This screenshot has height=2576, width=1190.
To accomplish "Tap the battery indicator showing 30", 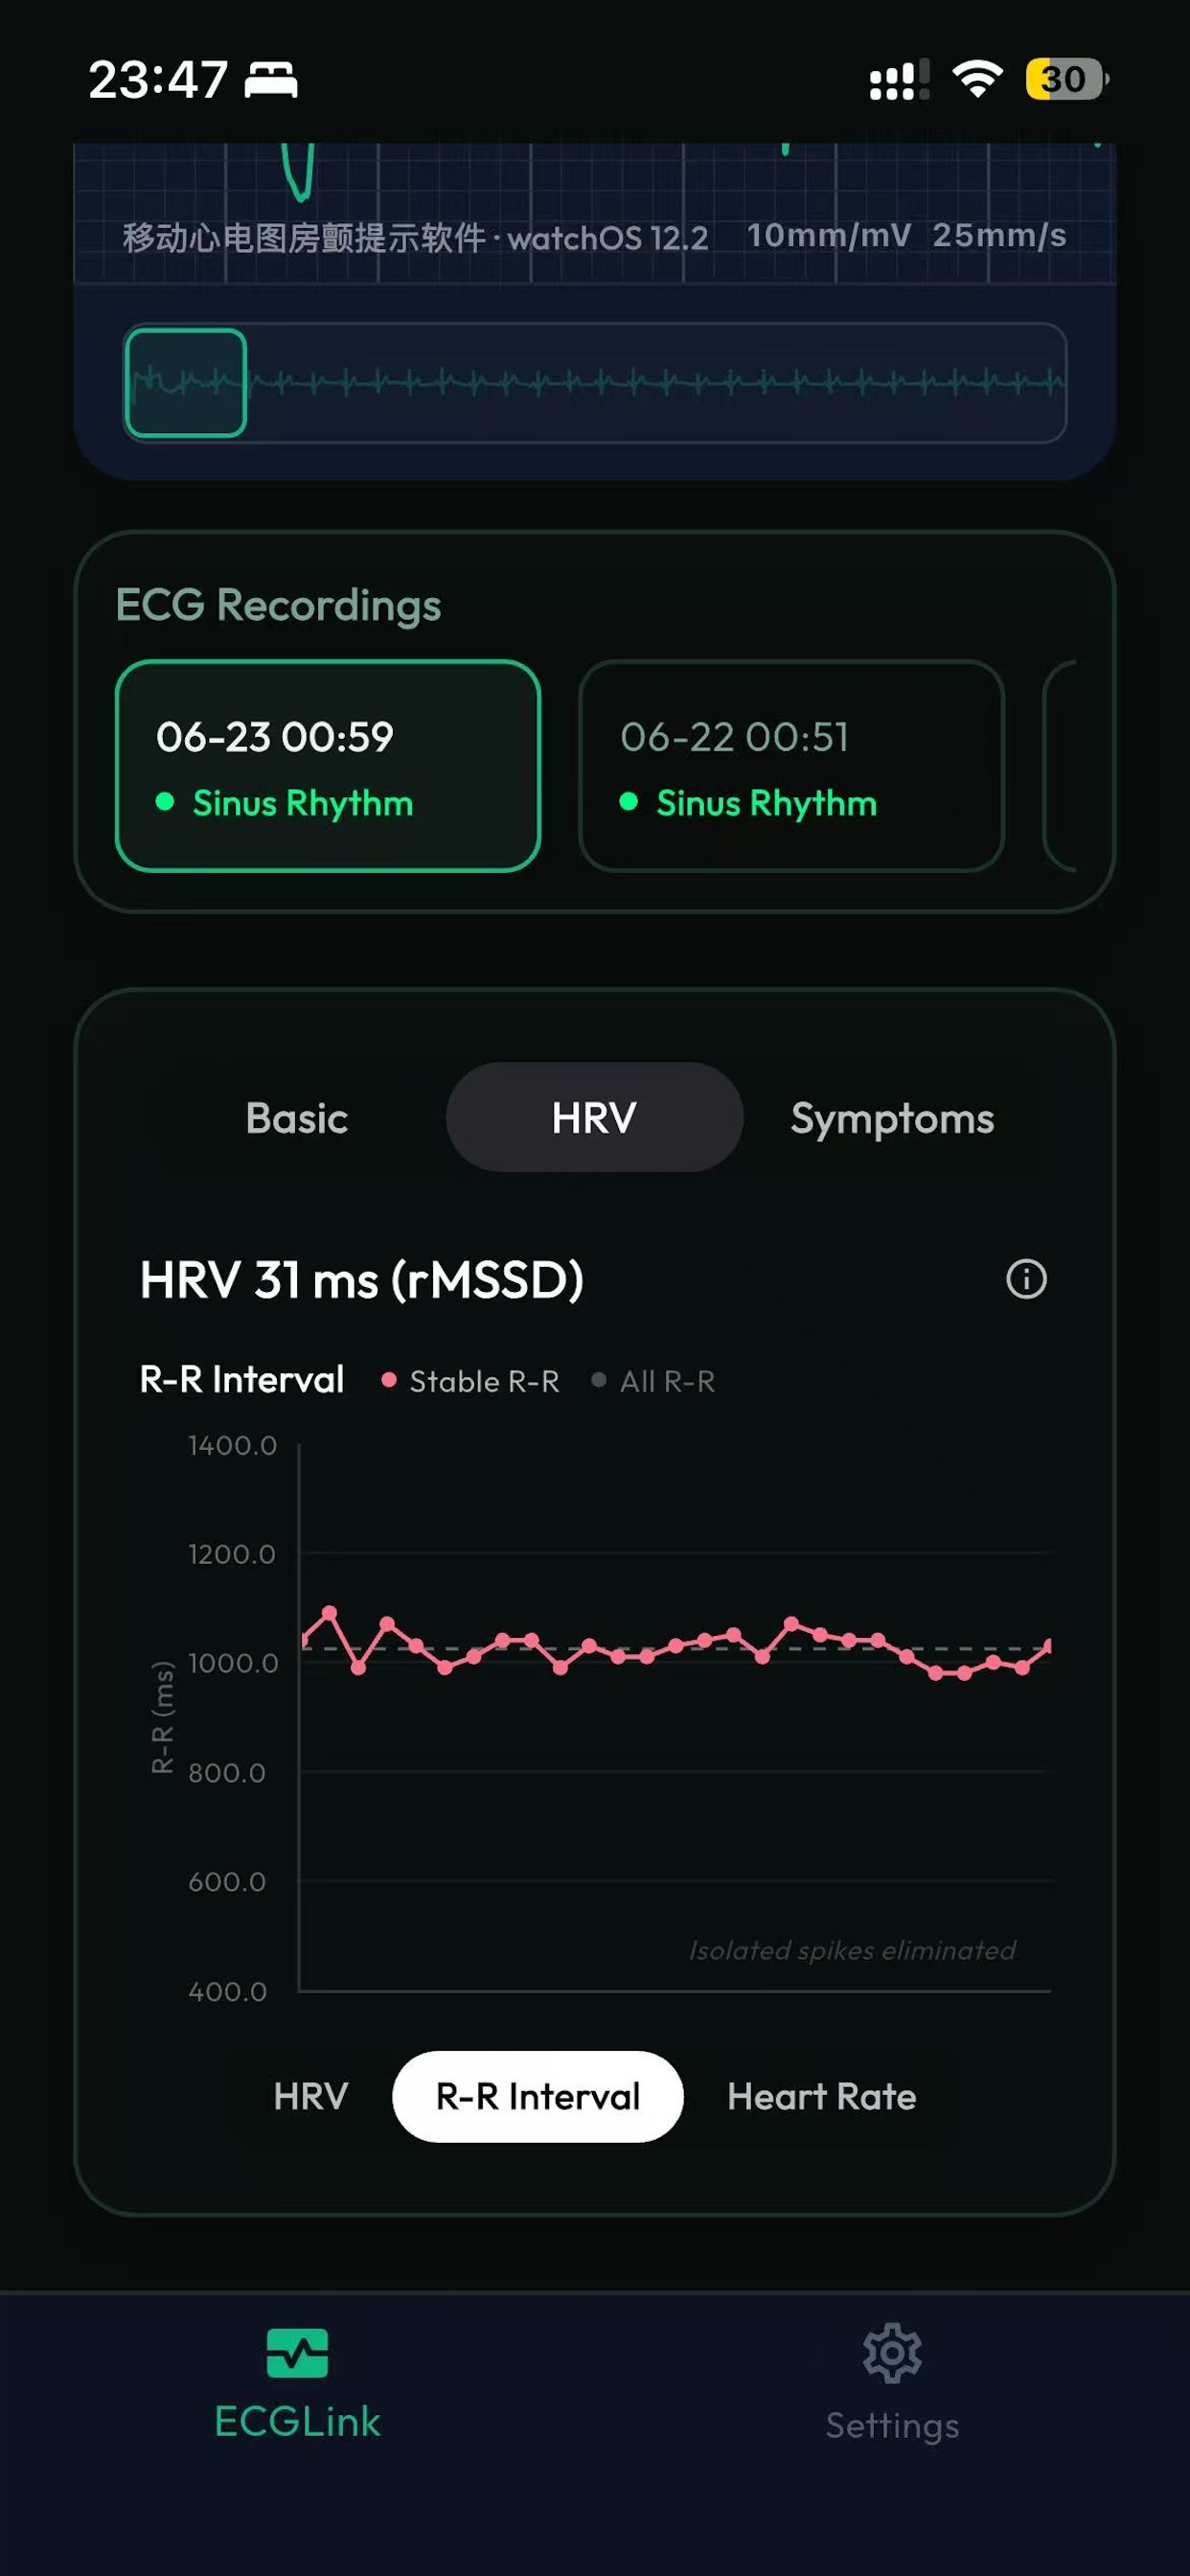I will [1067, 79].
